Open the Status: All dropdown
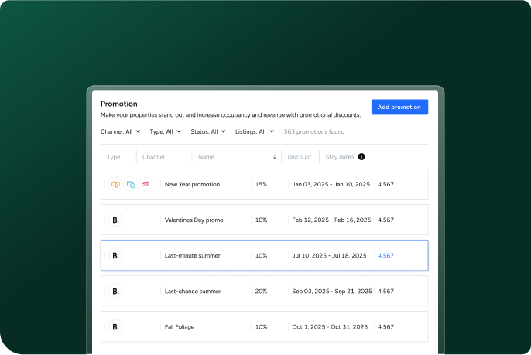Viewport: 531px width, 355px height. tap(208, 131)
